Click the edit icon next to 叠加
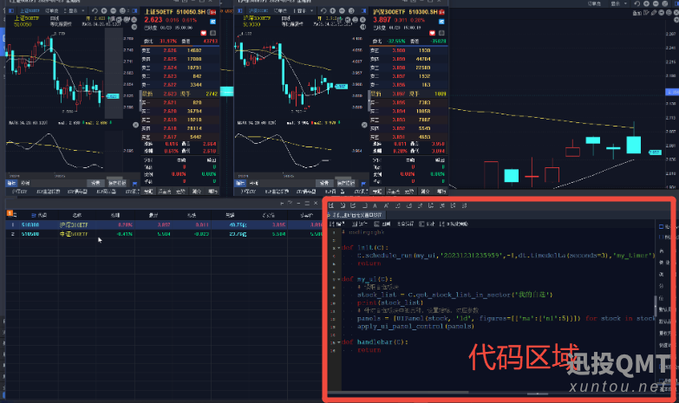 647,12
